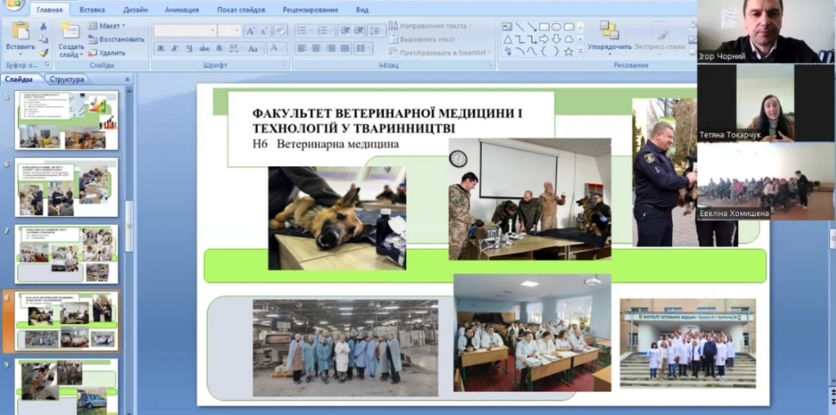
Task: Open the Макет layout dropdown
Action: click(108, 26)
